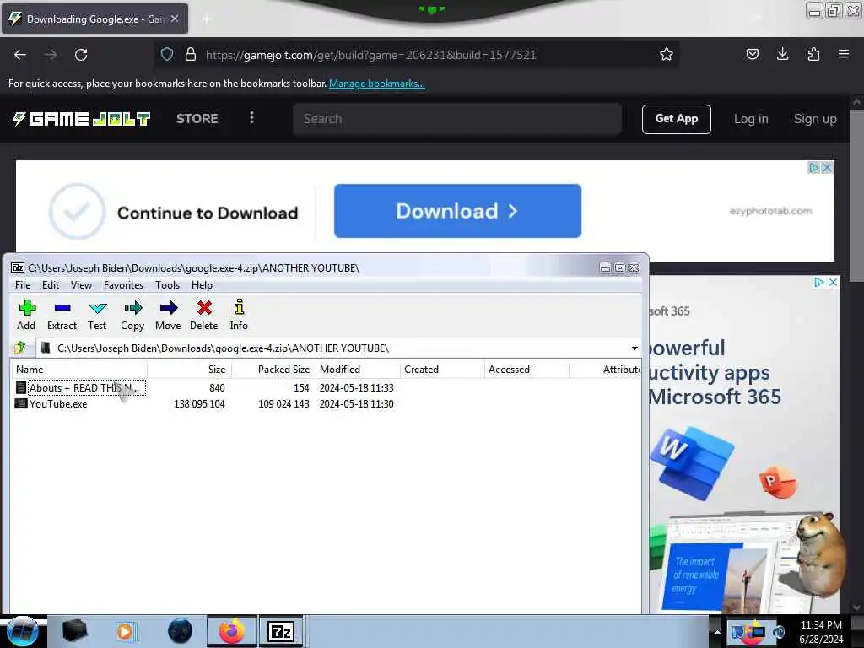Show hidden system tray icons

717,631
